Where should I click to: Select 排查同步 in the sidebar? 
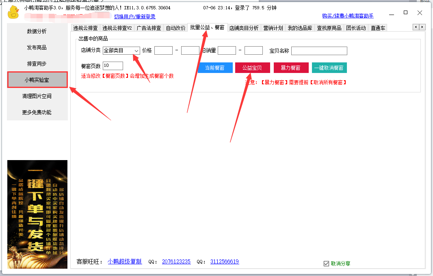coord(37,64)
